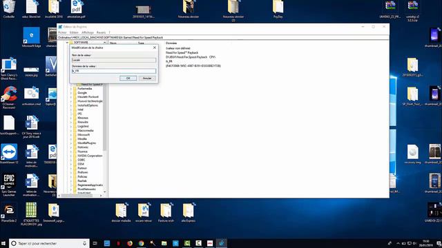This screenshot has height=248, width=442.
Task: Open the Affichage menu
Action: (x=88, y=32)
